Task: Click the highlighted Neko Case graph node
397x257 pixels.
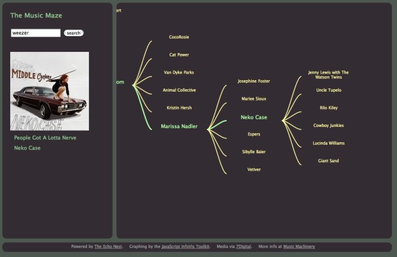Action: coord(254,117)
